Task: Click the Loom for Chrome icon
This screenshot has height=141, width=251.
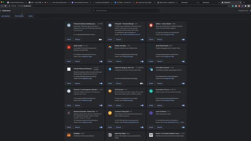Action: [x=151, y=113]
